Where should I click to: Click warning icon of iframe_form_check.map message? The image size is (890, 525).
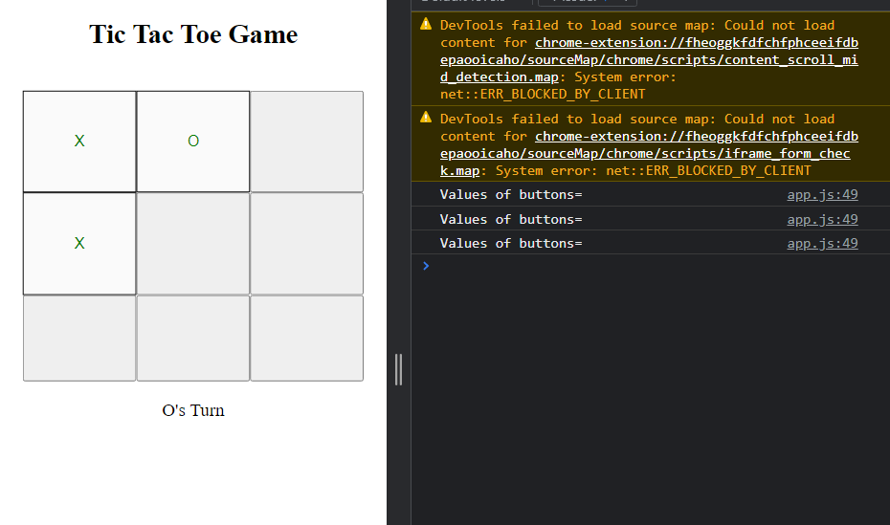coord(426,118)
